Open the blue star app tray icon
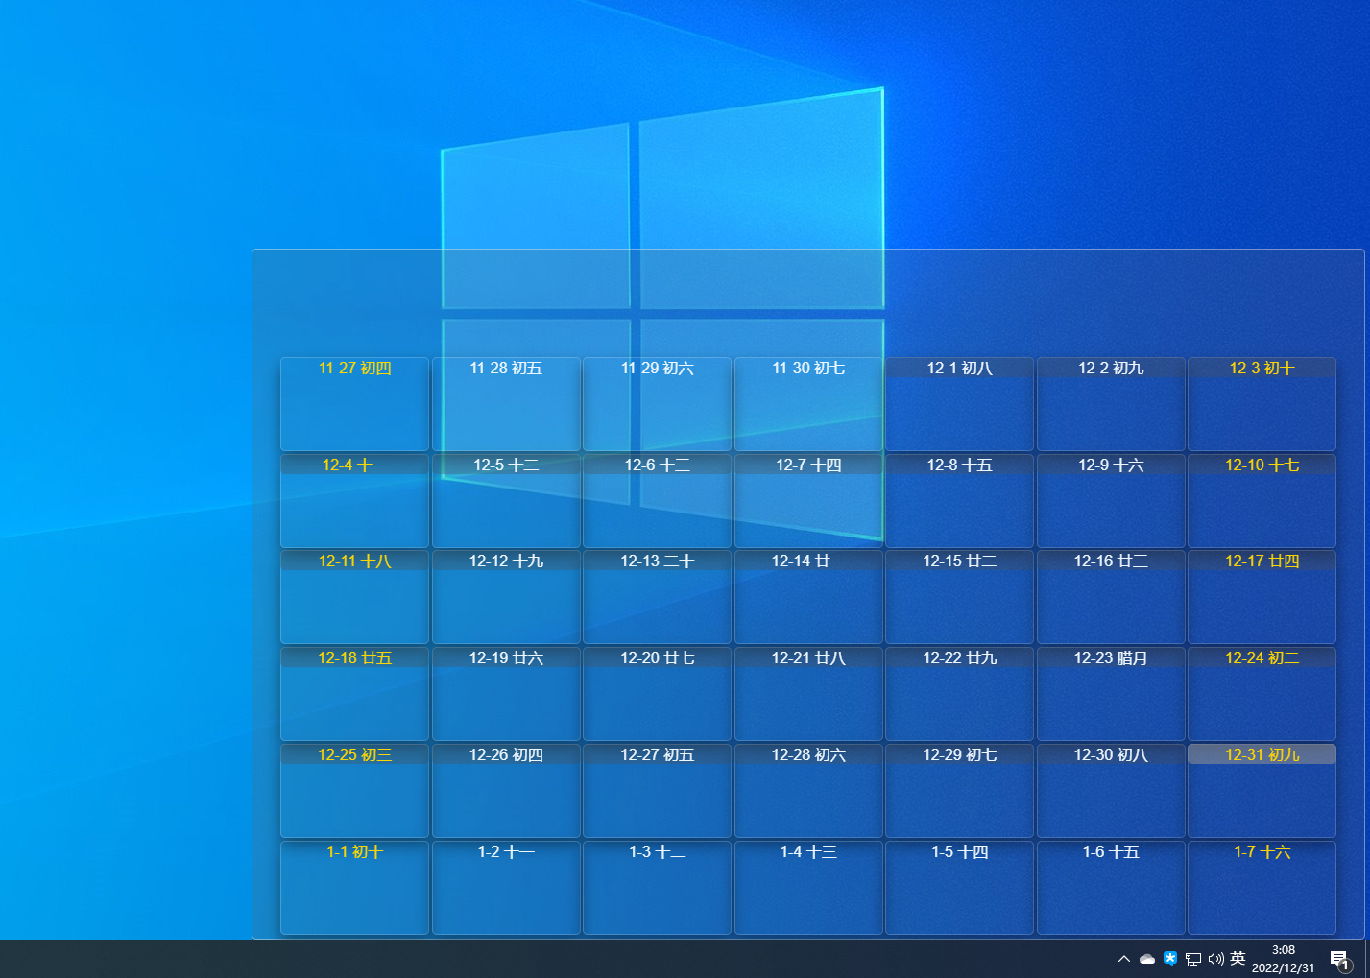Screen dimensions: 1370x978 pyautogui.click(x=1170, y=958)
